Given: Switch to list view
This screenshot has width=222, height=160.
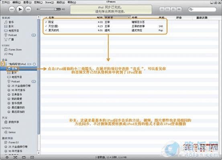Looking at the screenshot, I should pos(162,9).
